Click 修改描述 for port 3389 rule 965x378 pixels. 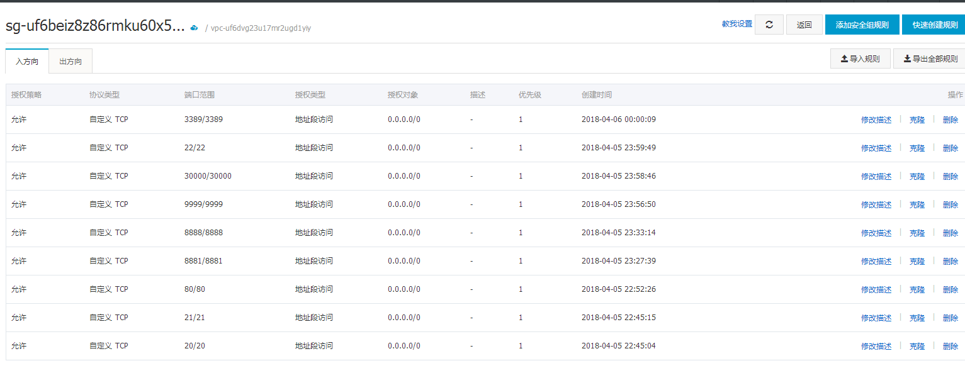coord(876,120)
